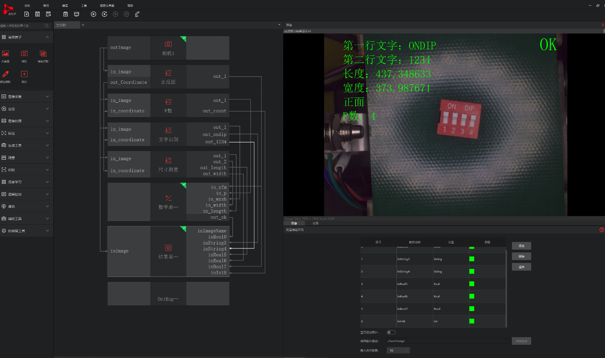This screenshot has height=358, width=605.
Task: Click the P数 node icon
Action: coord(168,102)
